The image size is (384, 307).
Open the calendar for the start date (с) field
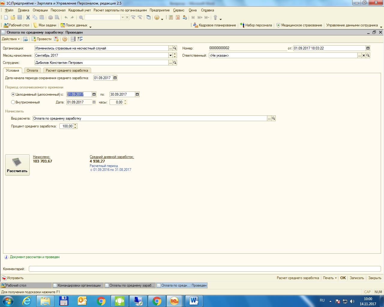coord(94,94)
